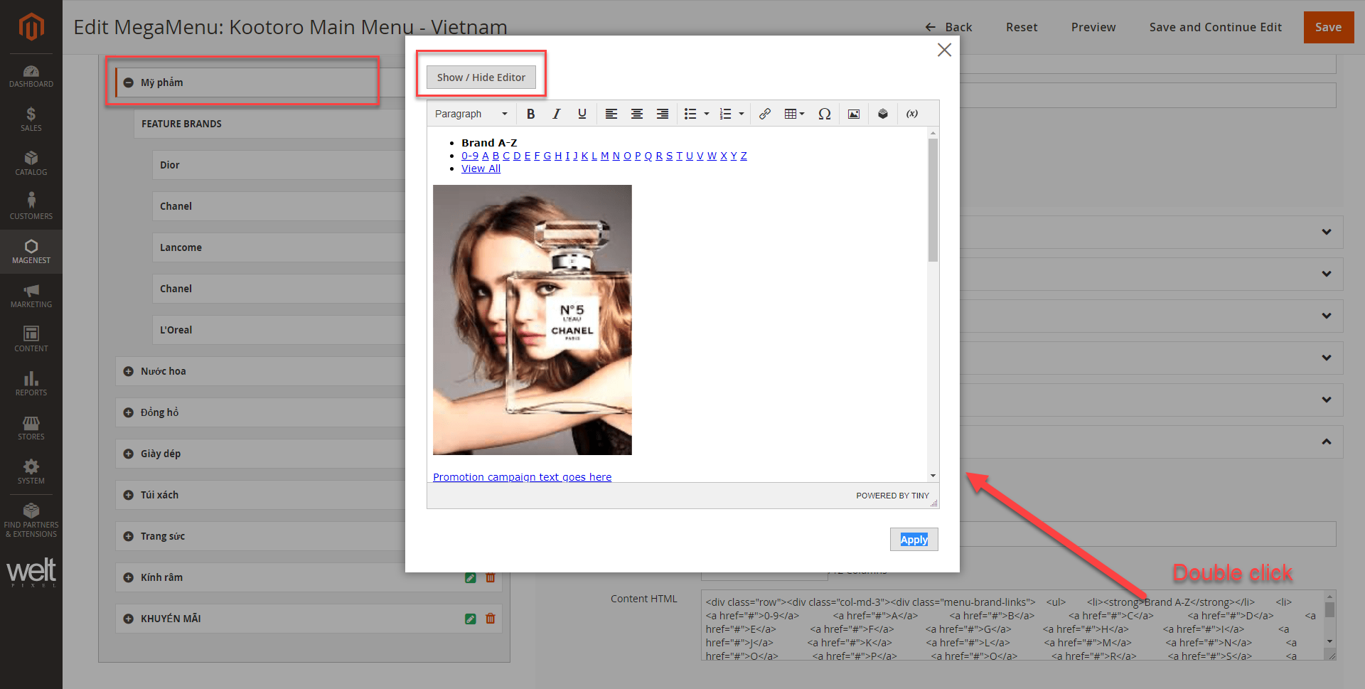Click the View All link in editor
1365x689 pixels.
click(x=481, y=169)
